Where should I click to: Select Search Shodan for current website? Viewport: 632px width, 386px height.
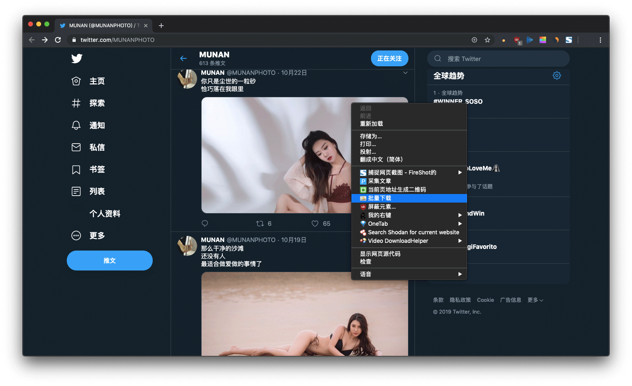[409, 232]
